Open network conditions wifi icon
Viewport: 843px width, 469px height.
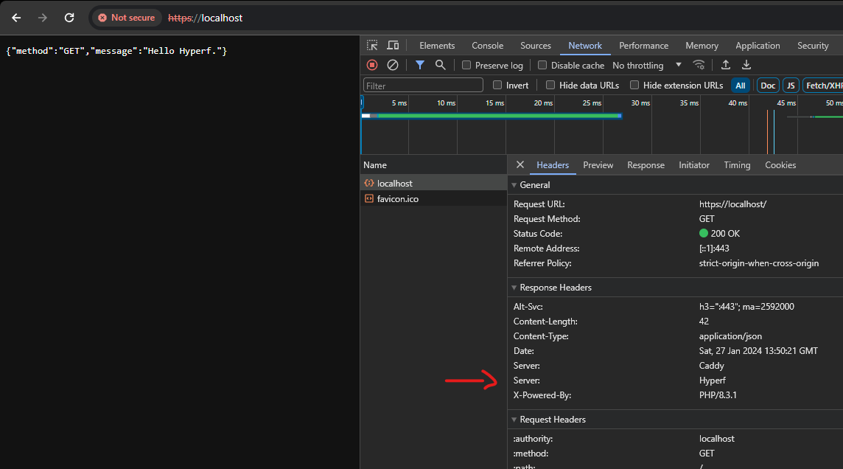click(x=699, y=65)
